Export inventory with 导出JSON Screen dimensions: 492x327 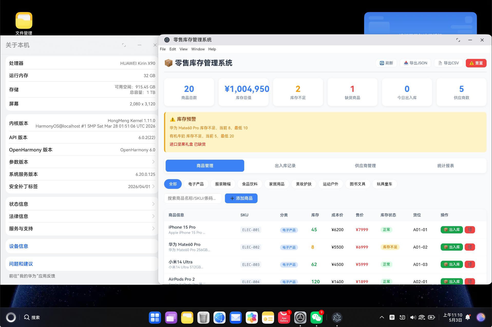(415, 63)
